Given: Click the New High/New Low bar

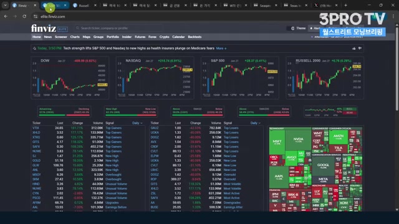Looking at the screenshot, I should [x=131, y=111].
